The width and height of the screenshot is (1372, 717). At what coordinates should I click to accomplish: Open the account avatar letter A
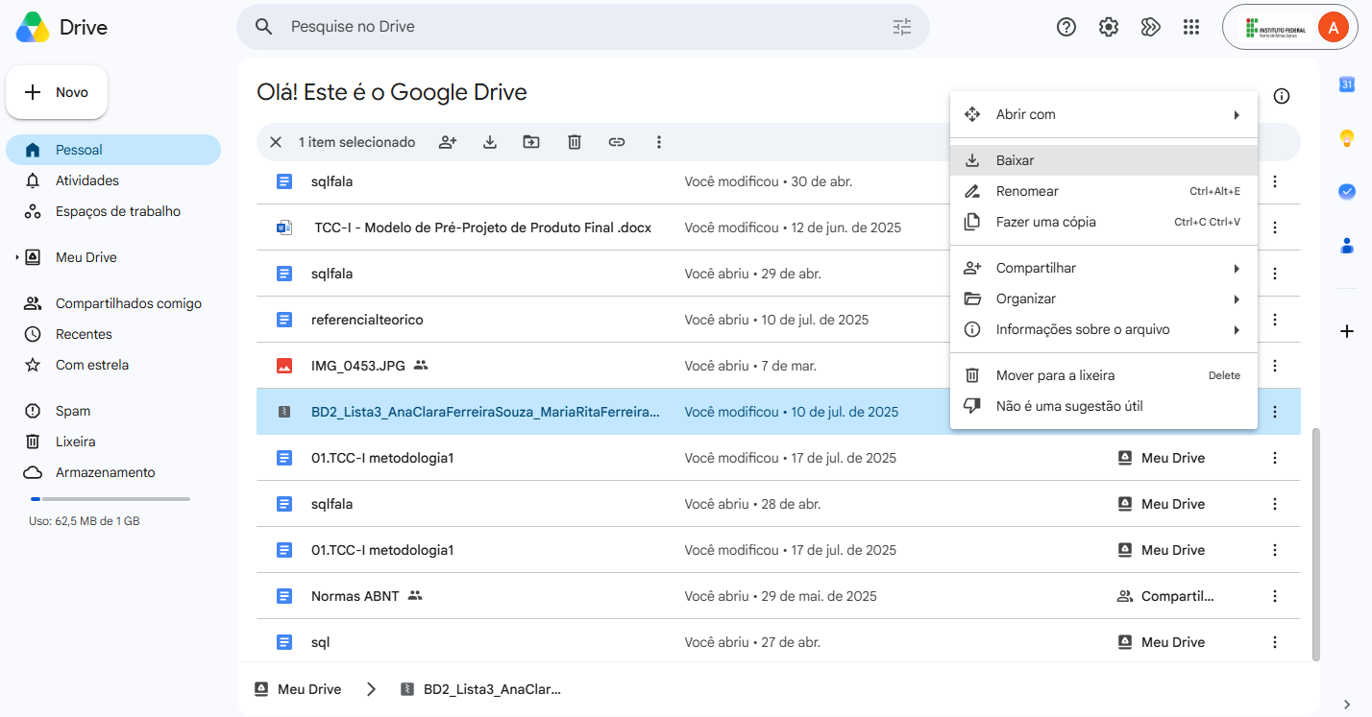coord(1333,28)
